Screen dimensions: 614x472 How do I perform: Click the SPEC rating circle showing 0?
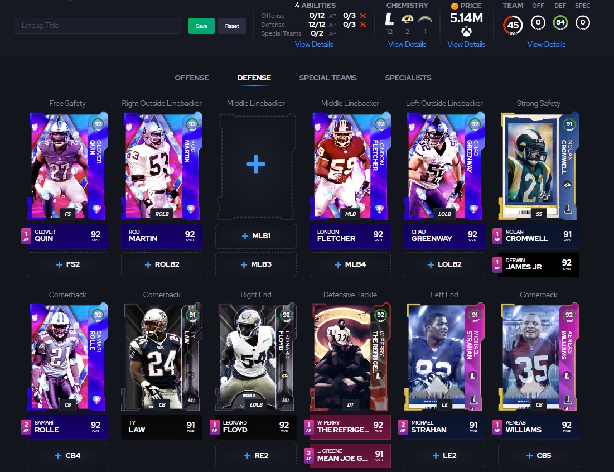(583, 23)
